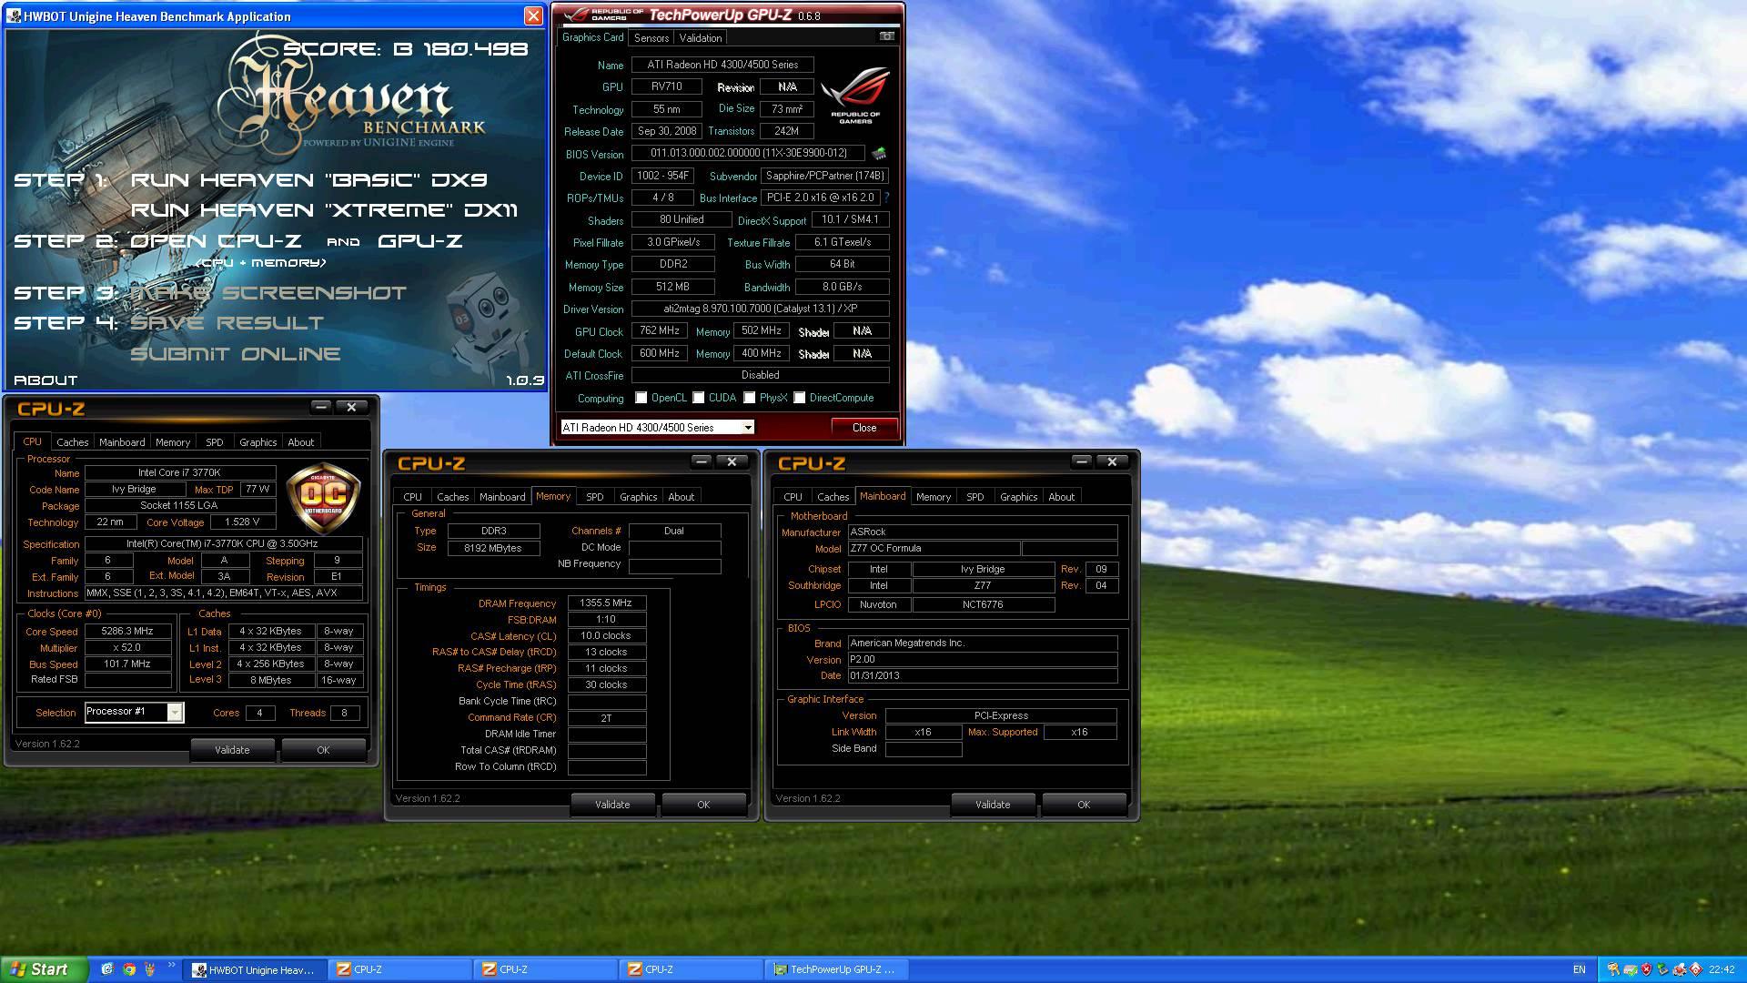Open the Validation tab in GPU-Z
The height and width of the screenshot is (983, 1747).
click(701, 37)
